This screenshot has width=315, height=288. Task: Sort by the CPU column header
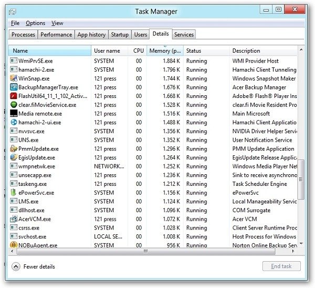click(x=138, y=51)
